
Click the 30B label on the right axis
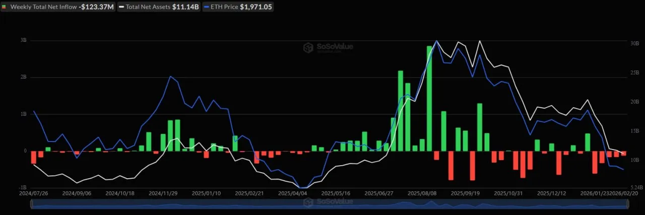tap(634, 43)
